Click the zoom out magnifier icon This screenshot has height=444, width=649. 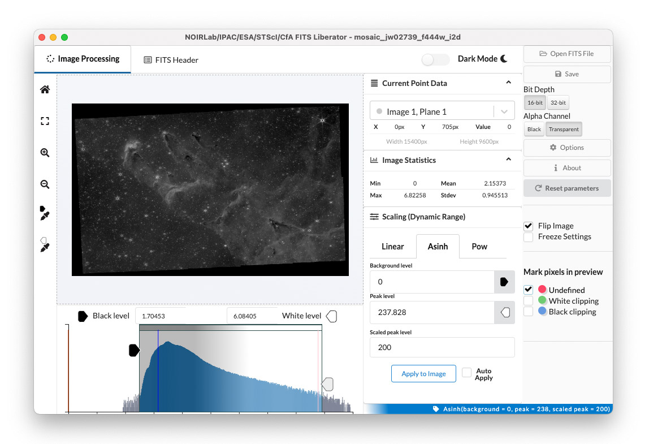point(45,184)
